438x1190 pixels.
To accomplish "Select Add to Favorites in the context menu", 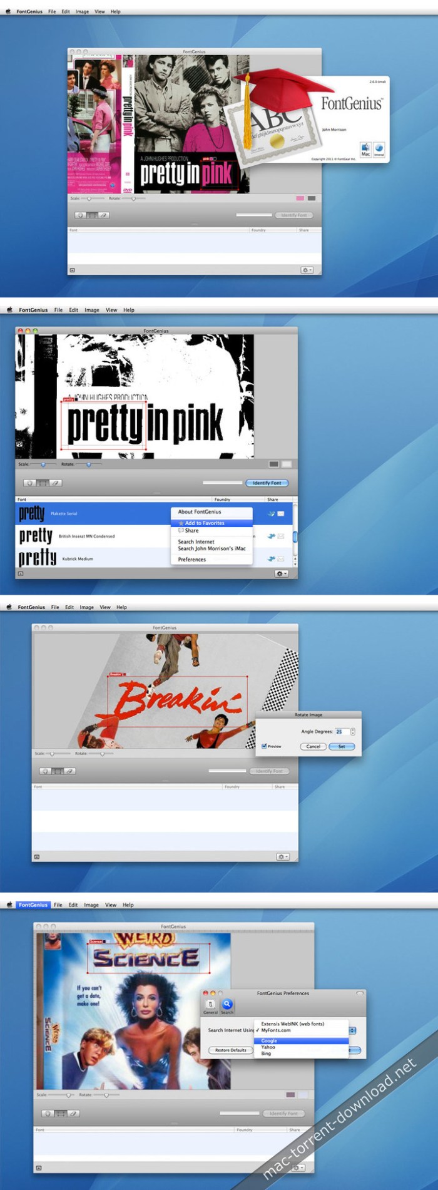I will [211, 523].
